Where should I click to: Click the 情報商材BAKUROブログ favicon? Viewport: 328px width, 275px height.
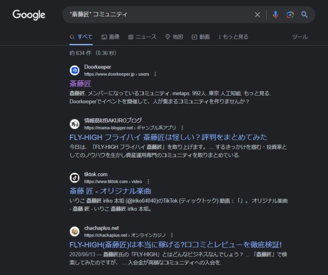(x=74, y=124)
